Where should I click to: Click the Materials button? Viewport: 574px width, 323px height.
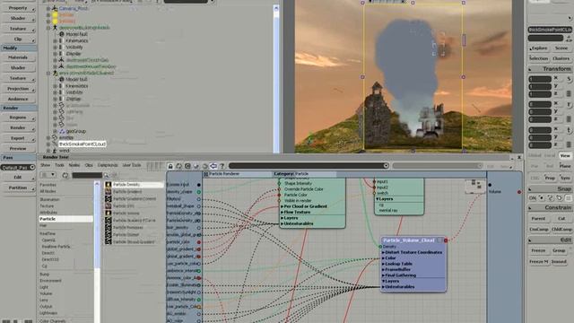pos(18,57)
